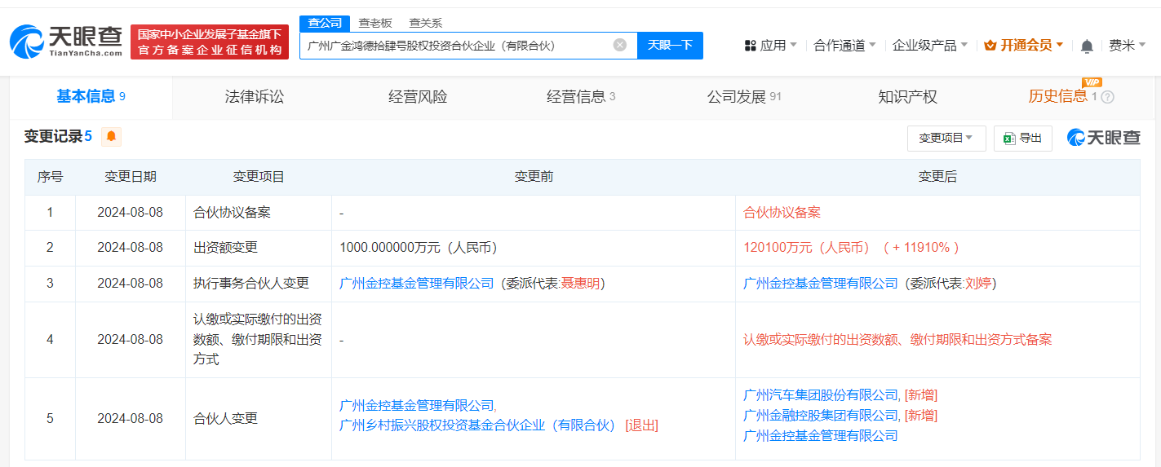
Task: Click the 开通会员 crown icon
Action: [990, 46]
